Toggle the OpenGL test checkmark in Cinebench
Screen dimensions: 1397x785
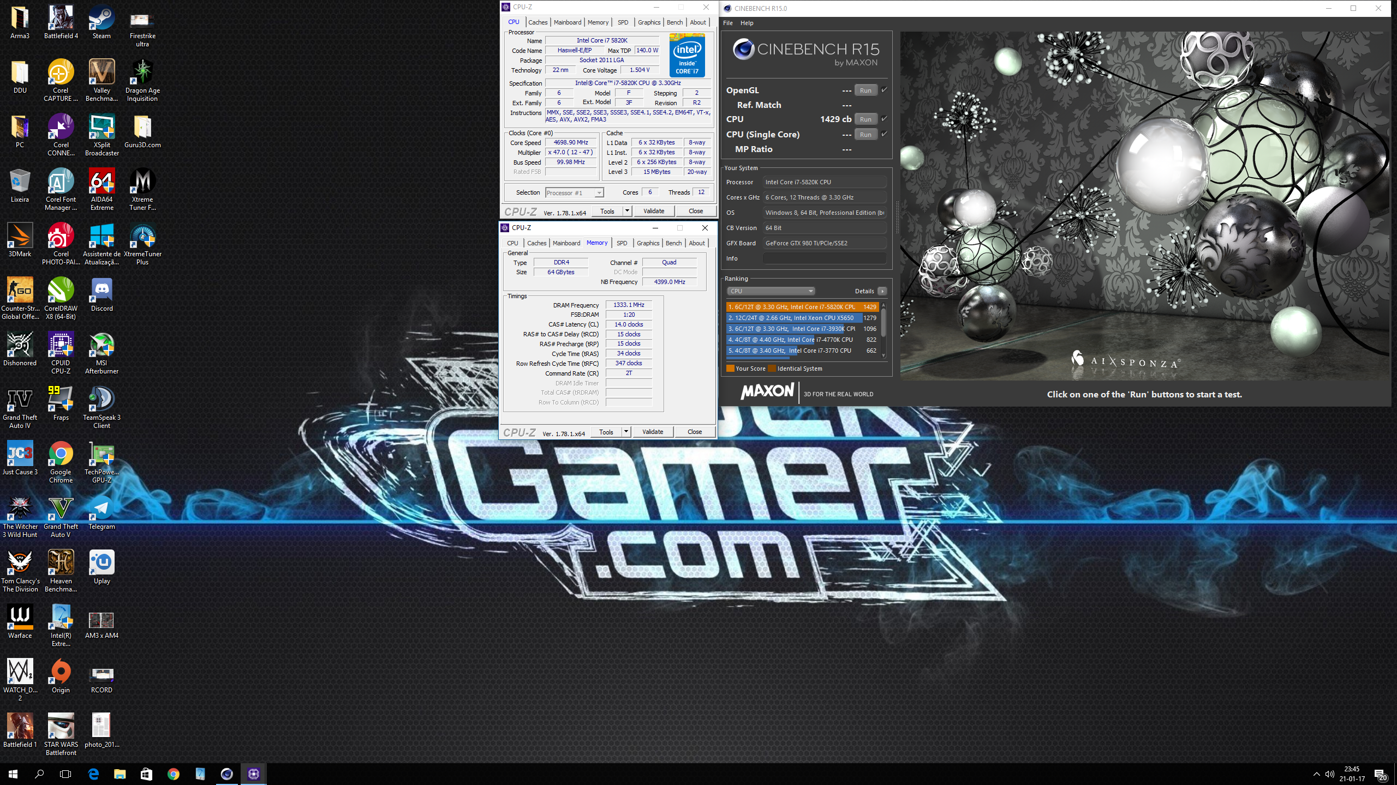[x=884, y=90]
